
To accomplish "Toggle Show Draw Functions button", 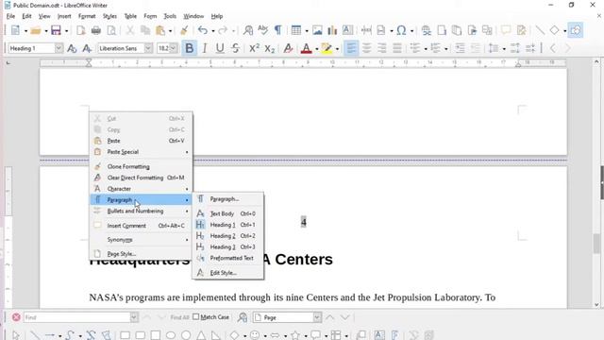I will 576,30.
